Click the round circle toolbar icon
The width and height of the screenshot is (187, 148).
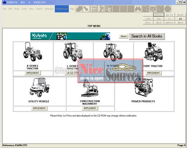tap(168, 9)
